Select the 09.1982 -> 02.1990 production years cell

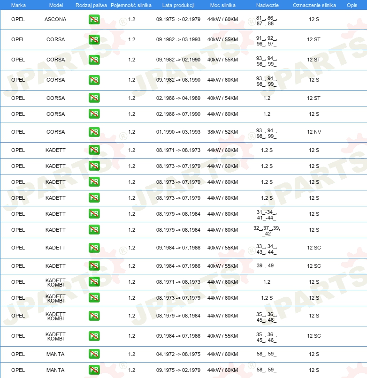[x=178, y=60]
